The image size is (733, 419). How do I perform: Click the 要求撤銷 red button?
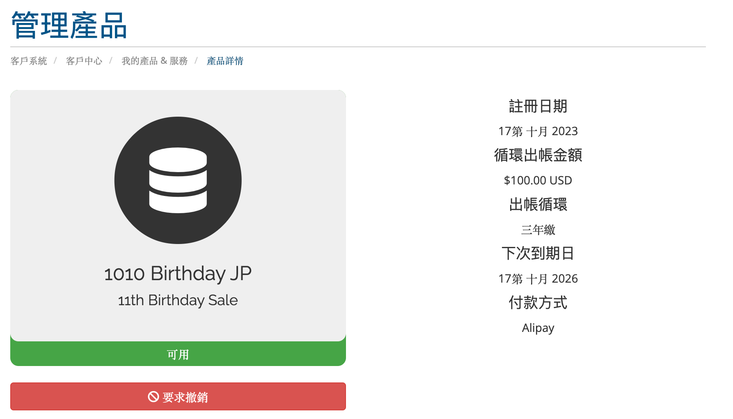click(178, 396)
